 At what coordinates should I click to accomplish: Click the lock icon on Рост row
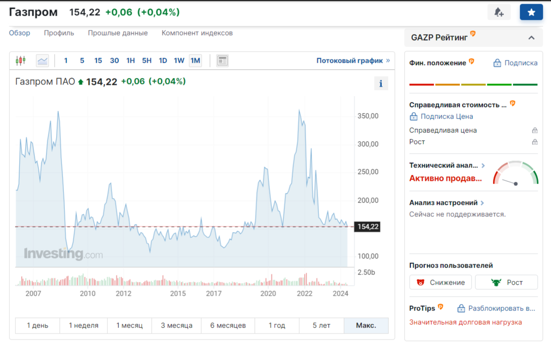click(534, 142)
